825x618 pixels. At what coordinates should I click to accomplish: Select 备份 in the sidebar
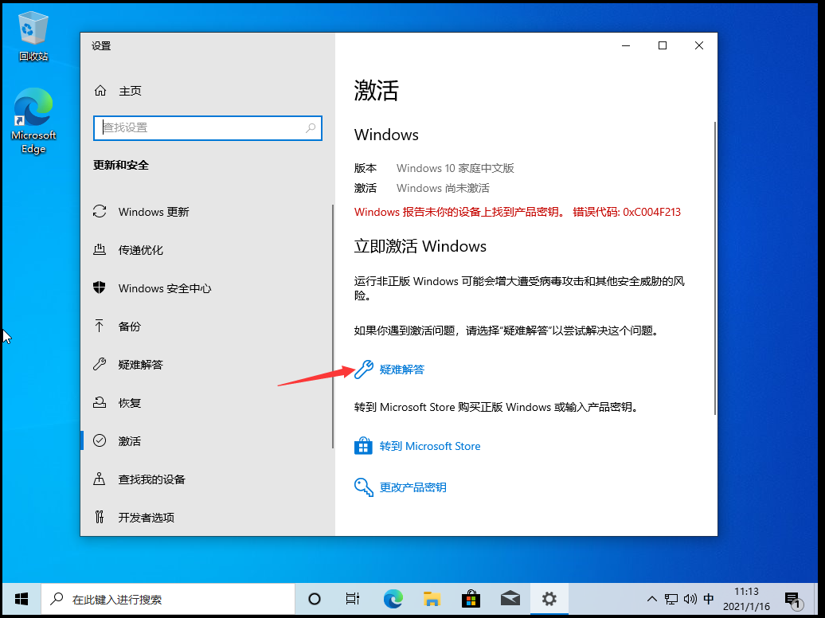tap(207, 327)
